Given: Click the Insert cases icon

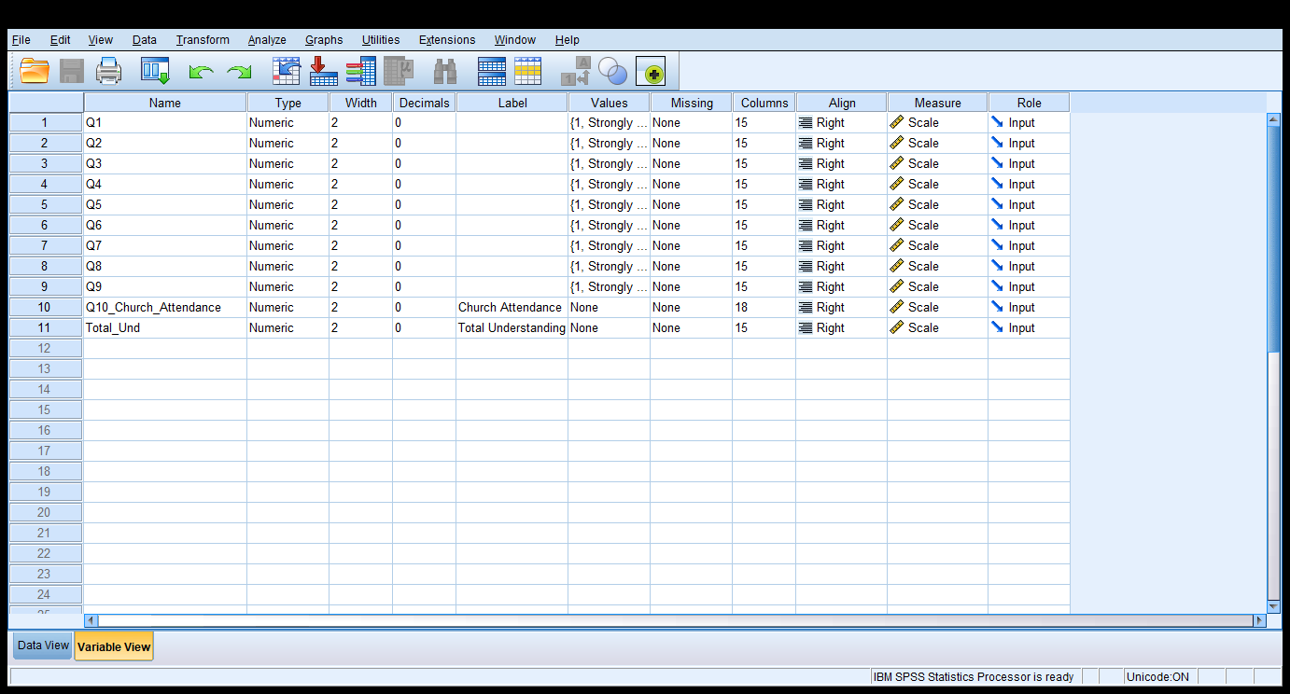Looking at the screenshot, I should pyautogui.click(x=492, y=71).
